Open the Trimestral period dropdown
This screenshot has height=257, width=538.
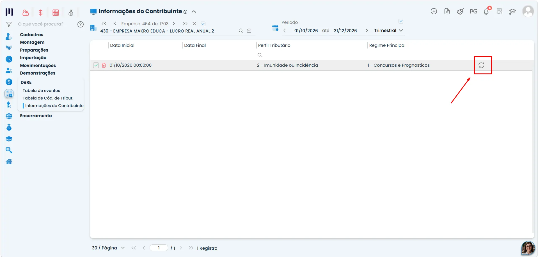(388, 30)
